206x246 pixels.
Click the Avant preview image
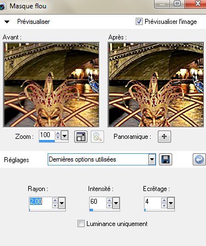tap(51, 85)
